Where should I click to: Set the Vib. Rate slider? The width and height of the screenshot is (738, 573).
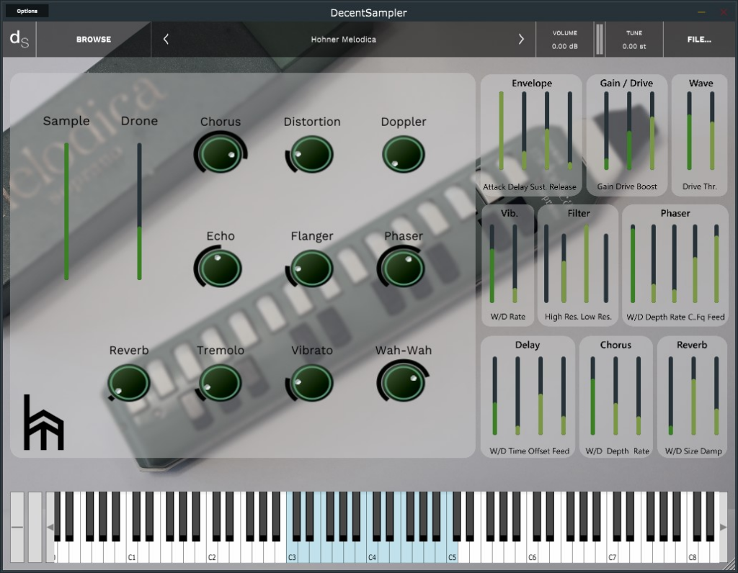pyautogui.click(x=515, y=263)
